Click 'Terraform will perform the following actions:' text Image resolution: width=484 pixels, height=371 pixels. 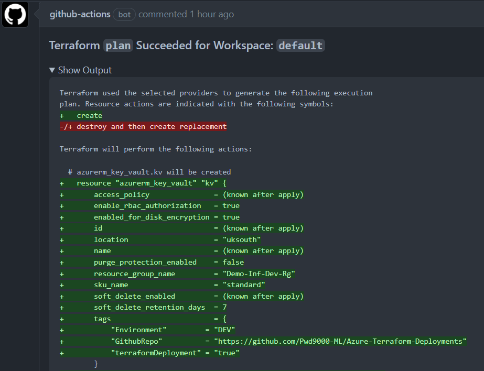point(156,149)
